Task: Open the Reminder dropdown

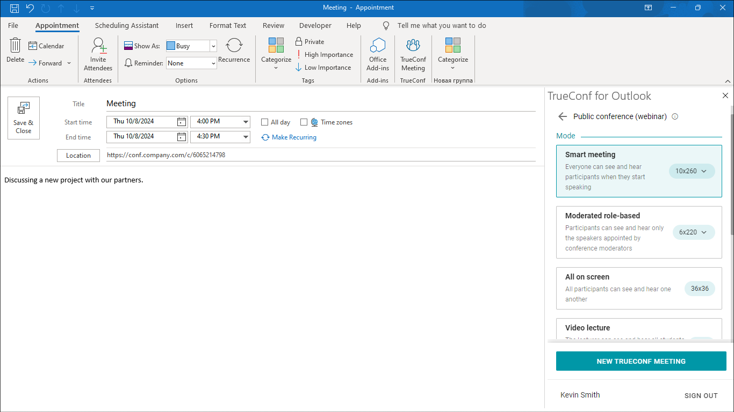Action: tap(213, 63)
